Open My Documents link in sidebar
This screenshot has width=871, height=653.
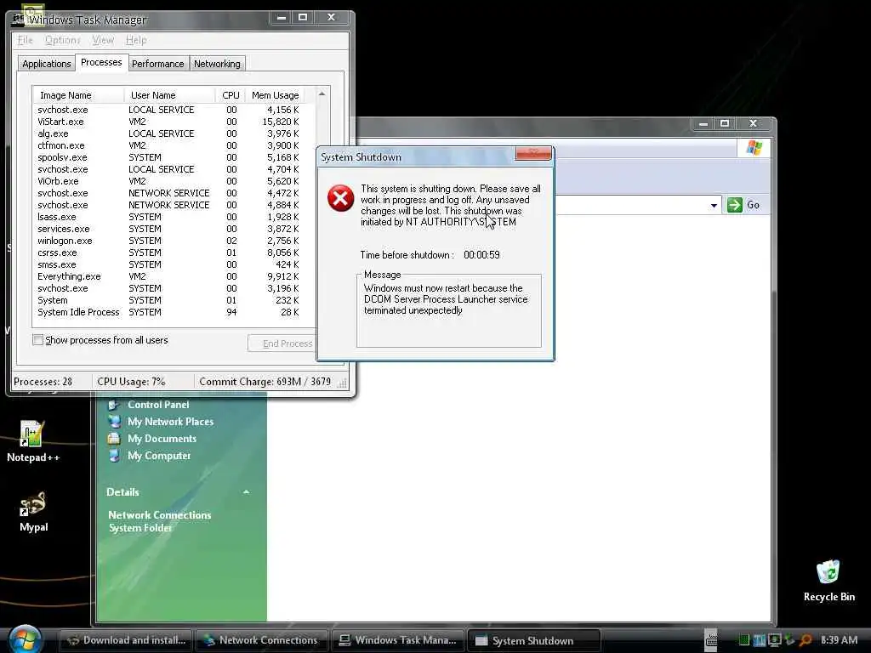point(162,439)
